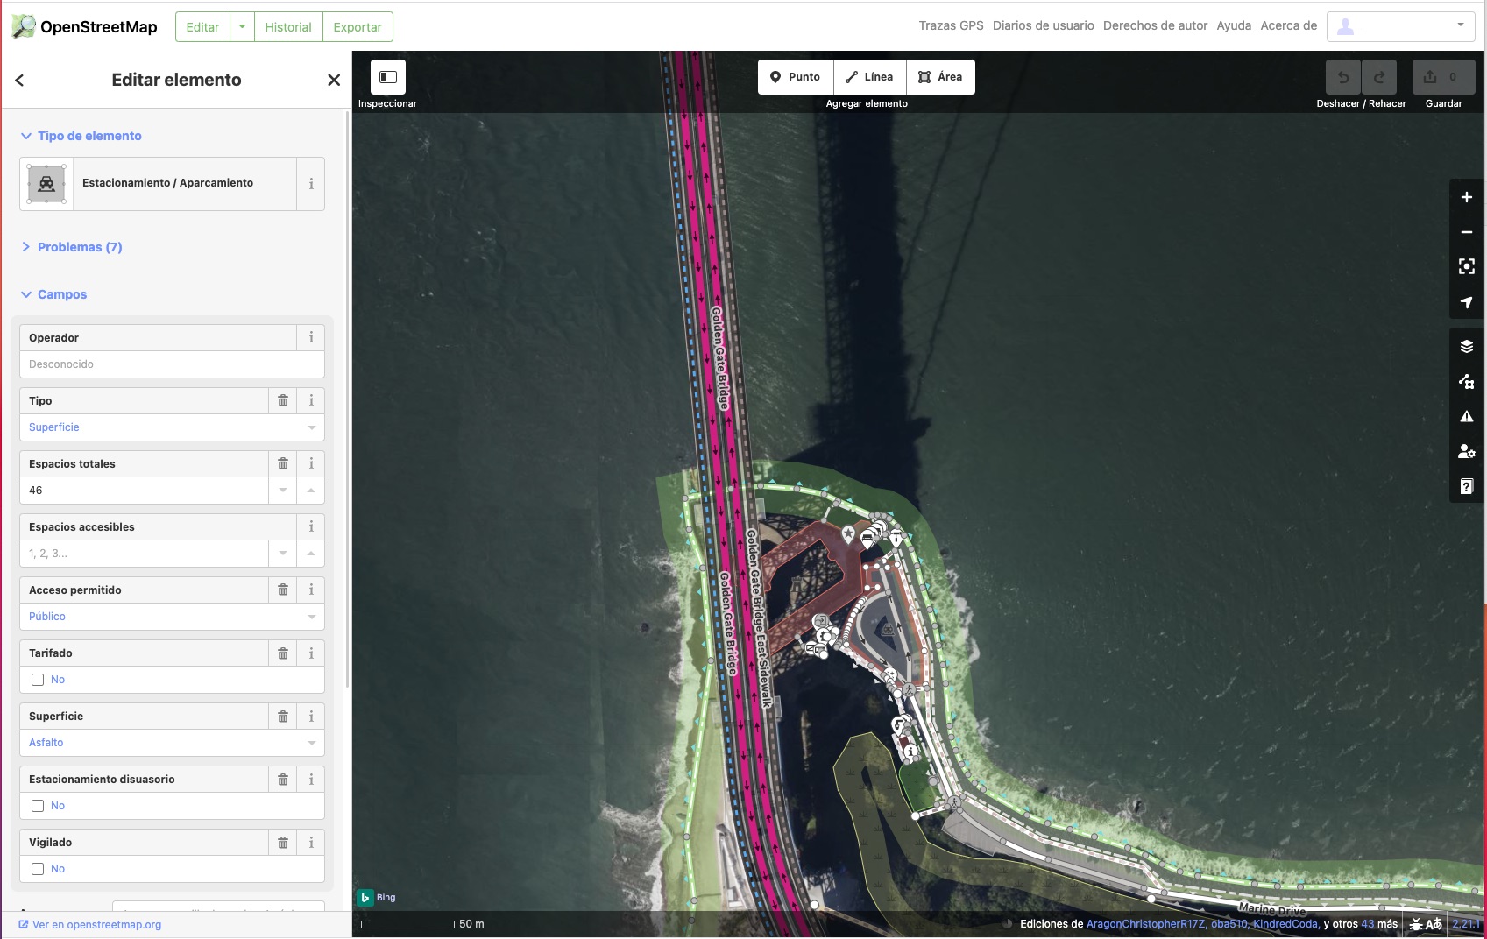
Task: Open background layers settings
Action: click(x=1467, y=347)
